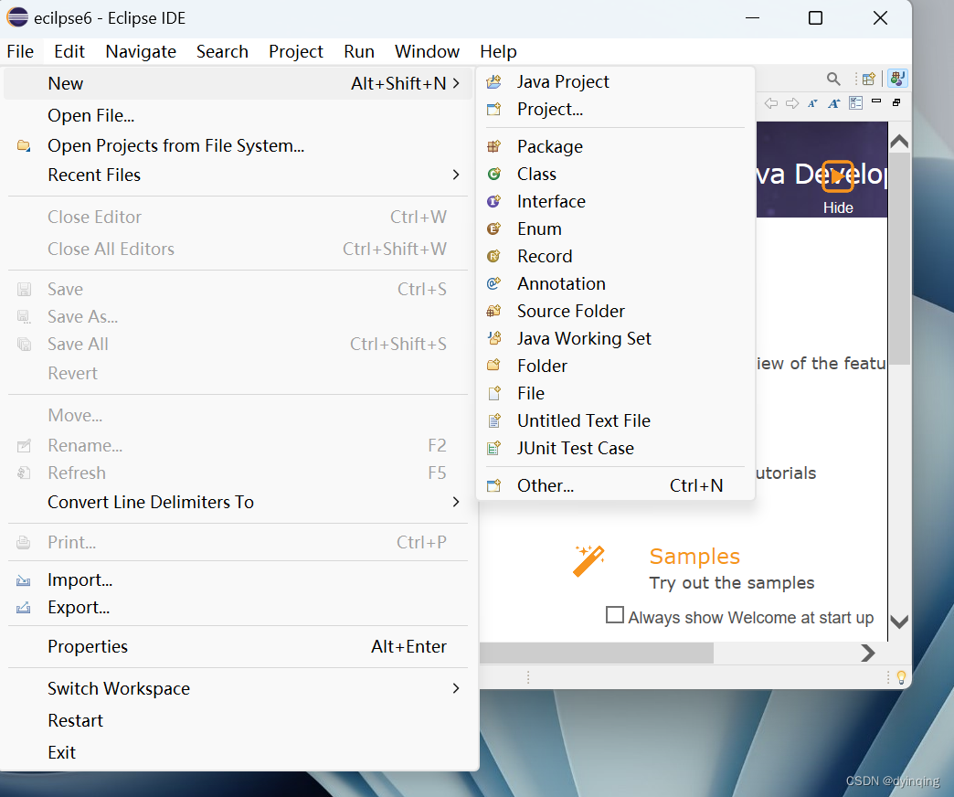Screen dimensions: 954x797
Task: Reduce Welcome page font size
Action: click(813, 103)
